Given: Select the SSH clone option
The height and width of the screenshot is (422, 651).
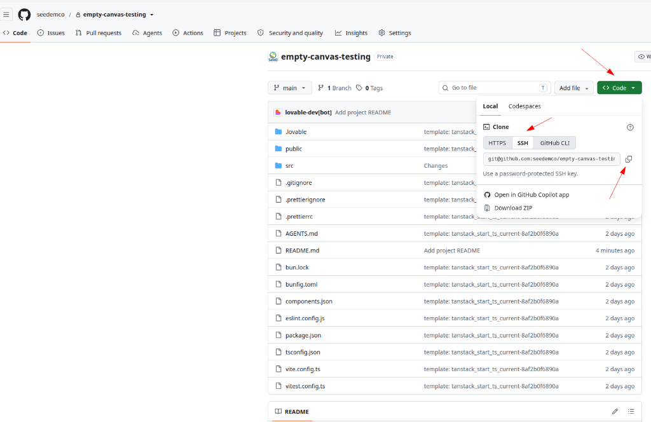Looking at the screenshot, I should pos(523,143).
